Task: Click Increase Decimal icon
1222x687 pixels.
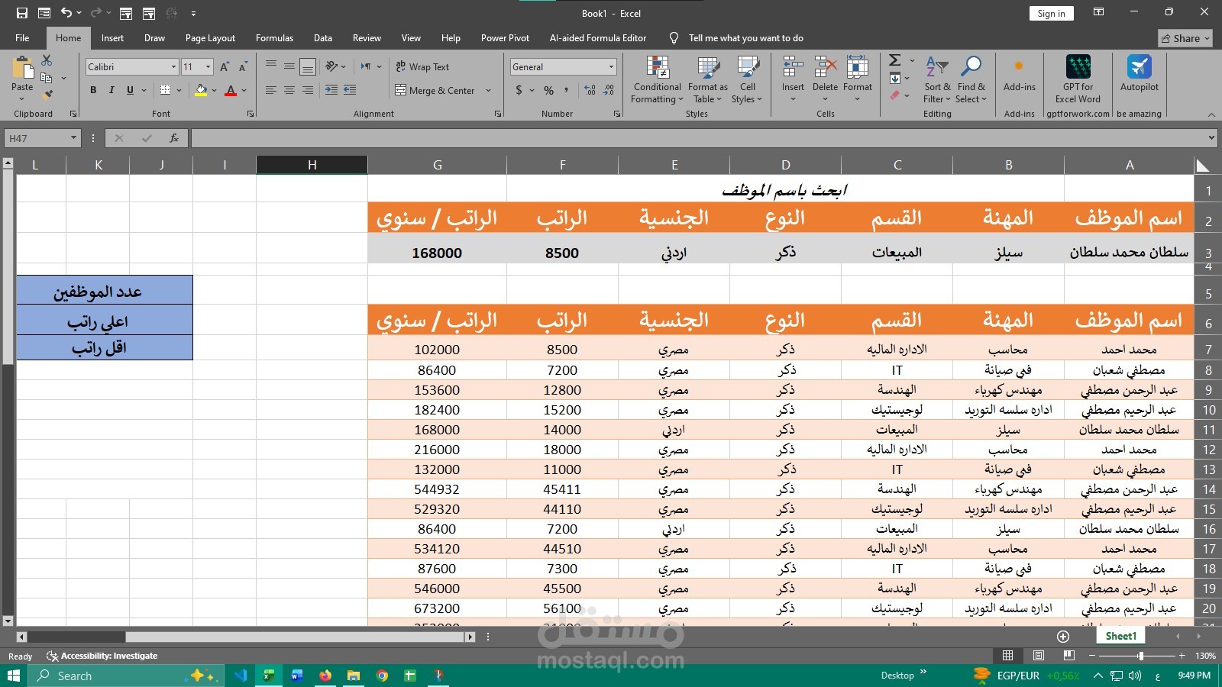Action: [x=590, y=90]
